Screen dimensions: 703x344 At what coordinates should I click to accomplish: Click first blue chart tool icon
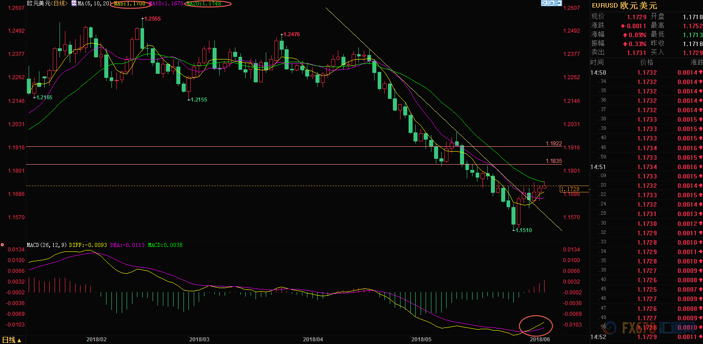545,3
